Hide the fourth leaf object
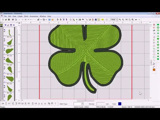 coord(4,57)
